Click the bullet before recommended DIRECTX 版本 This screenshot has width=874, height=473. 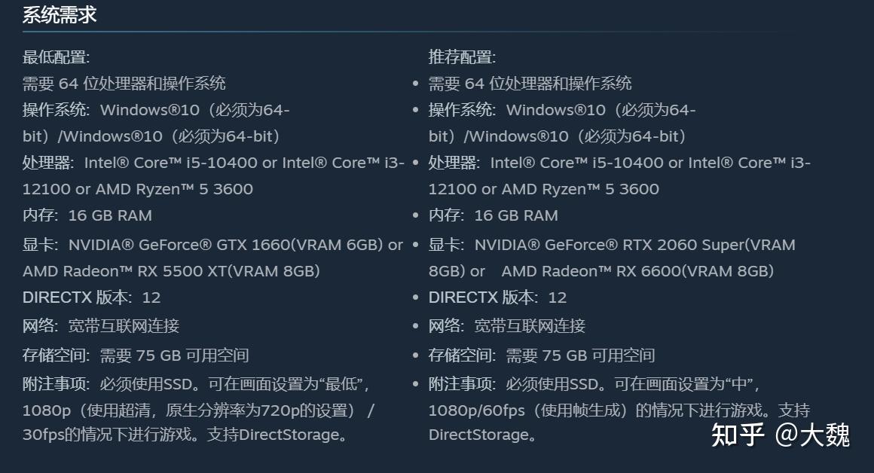(415, 298)
